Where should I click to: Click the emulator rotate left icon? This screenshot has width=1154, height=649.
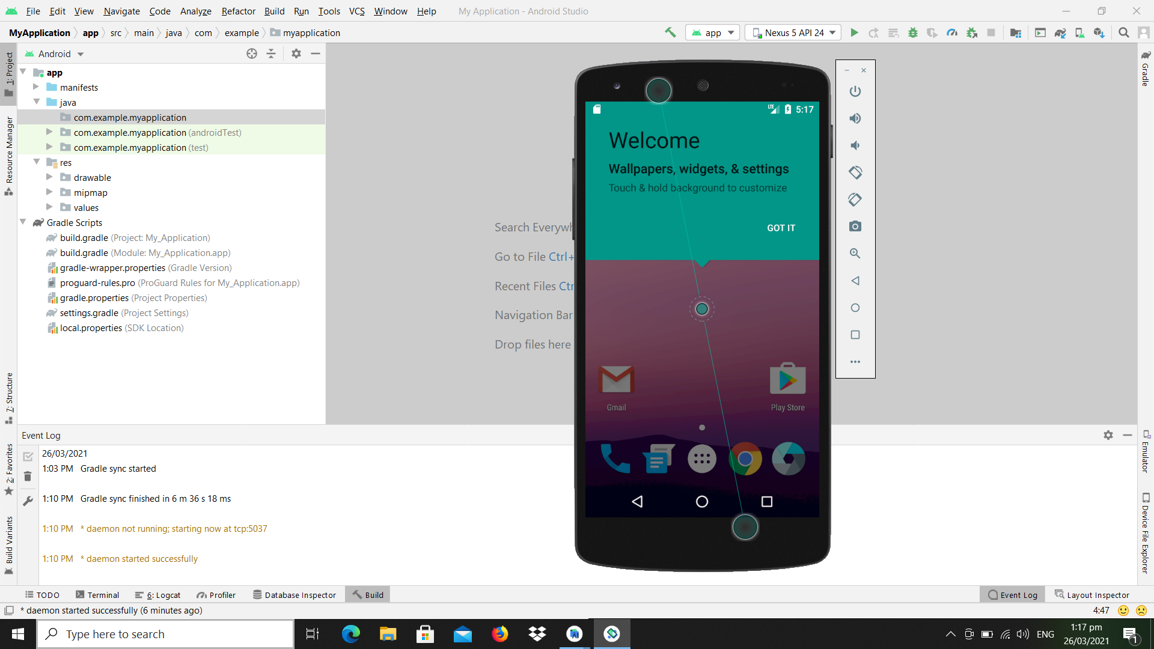point(855,172)
